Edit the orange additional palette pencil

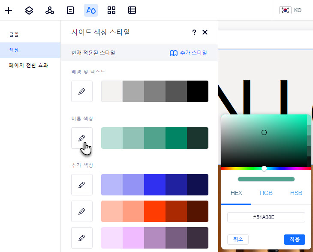point(82,211)
